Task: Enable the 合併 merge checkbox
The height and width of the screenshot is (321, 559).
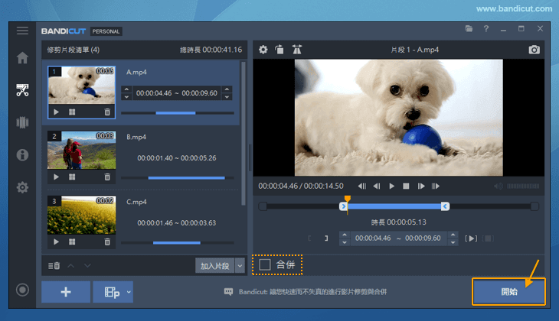Action: [265, 264]
